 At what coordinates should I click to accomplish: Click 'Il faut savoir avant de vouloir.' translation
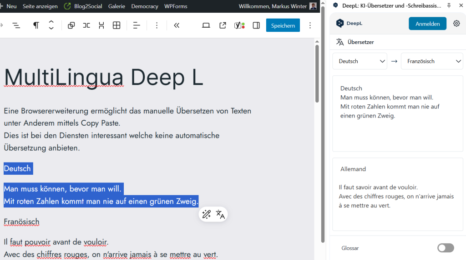[378, 187]
